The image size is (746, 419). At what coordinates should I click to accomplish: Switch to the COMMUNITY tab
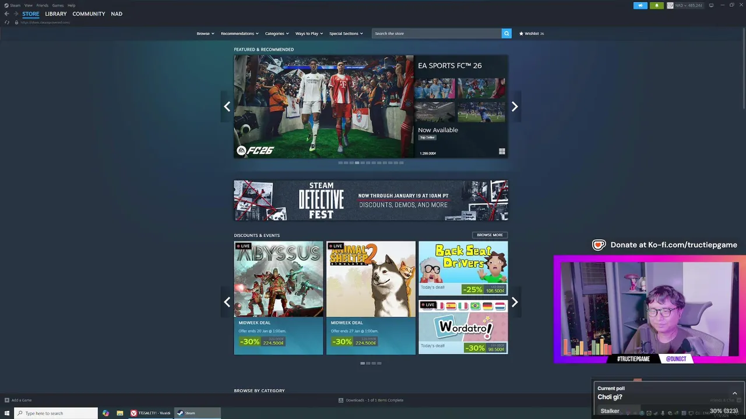(x=89, y=14)
